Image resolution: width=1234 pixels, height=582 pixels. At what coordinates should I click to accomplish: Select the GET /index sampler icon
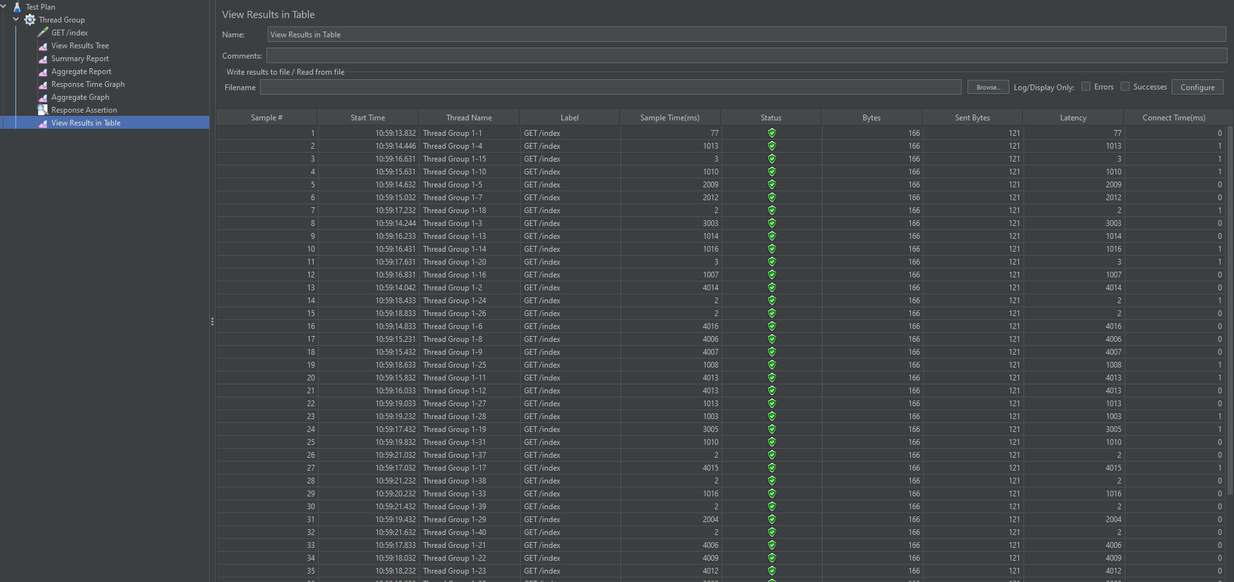coord(43,32)
